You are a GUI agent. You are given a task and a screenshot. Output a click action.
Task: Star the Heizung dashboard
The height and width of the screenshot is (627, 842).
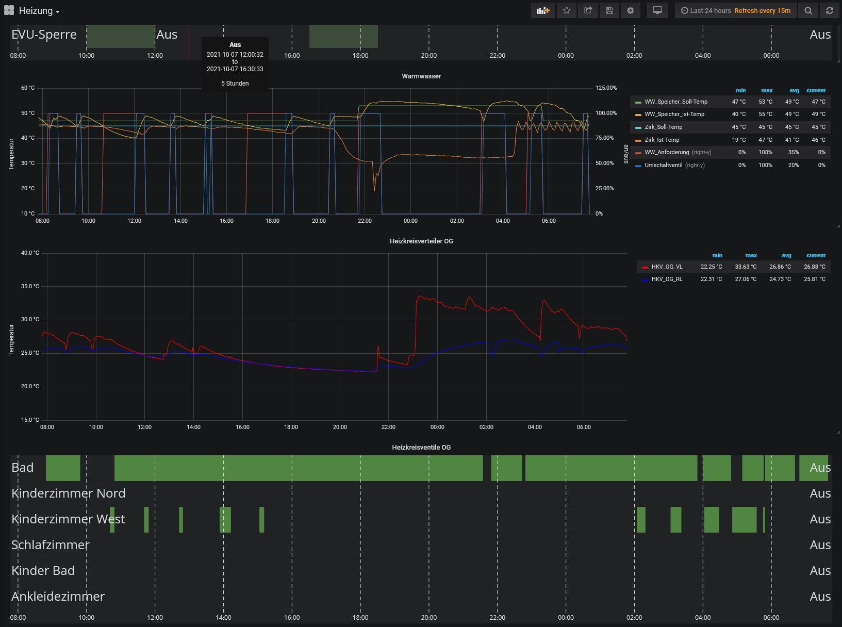tap(567, 10)
